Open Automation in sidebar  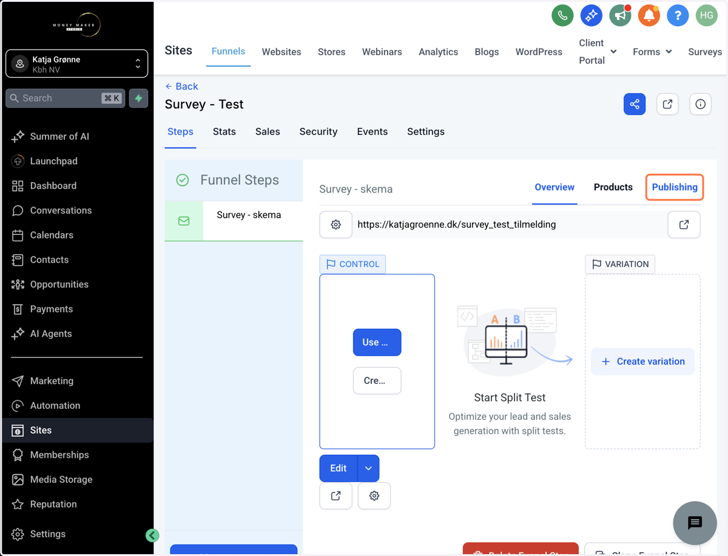55,406
